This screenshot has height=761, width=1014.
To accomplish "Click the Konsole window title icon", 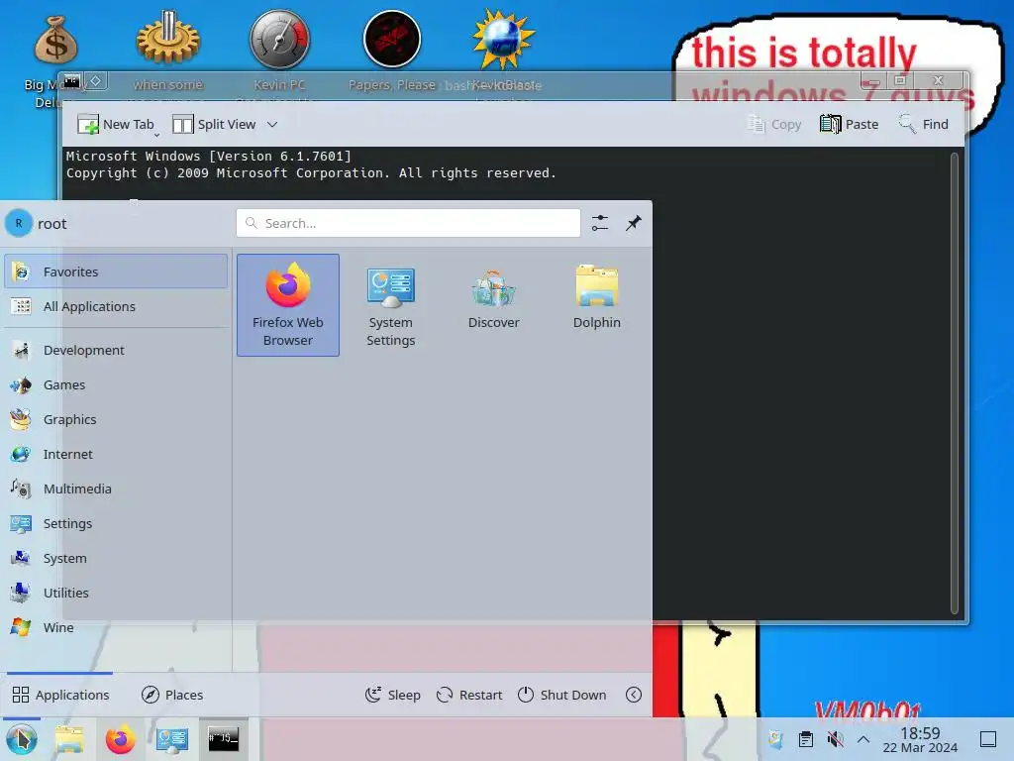I will tap(72, 81).
